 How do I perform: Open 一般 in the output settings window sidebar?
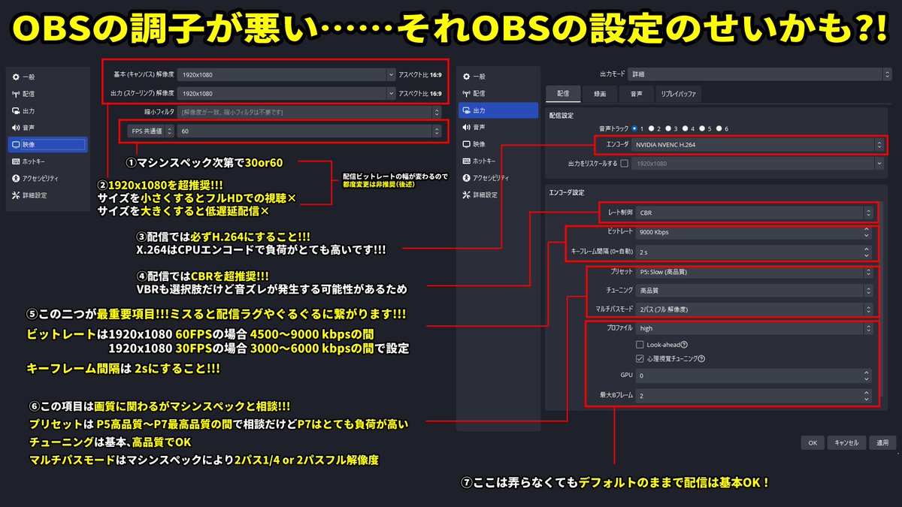498,77
